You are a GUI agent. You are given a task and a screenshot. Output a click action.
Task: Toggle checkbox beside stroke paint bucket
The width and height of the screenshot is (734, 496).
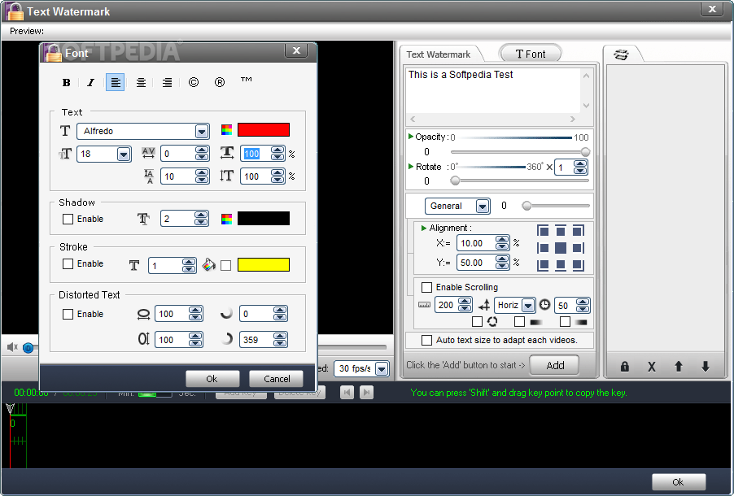pyautogui.click(x=225, y=265)
